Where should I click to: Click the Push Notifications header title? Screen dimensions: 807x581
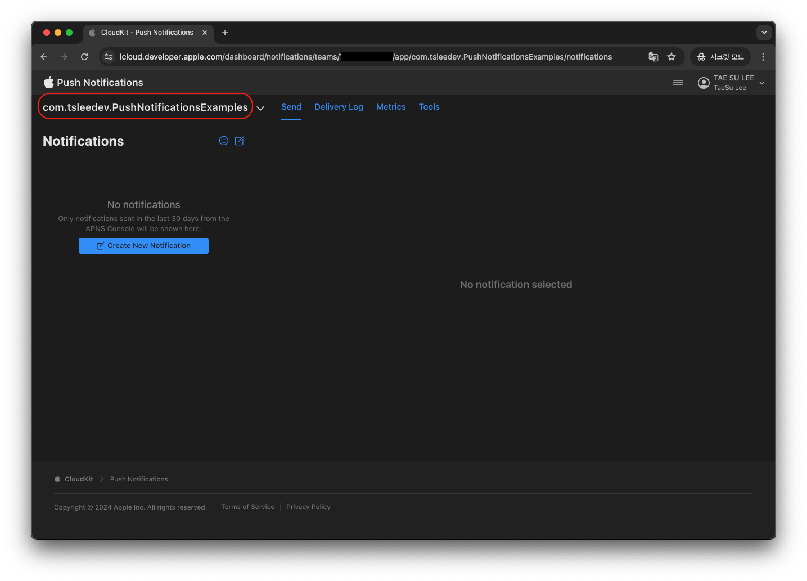pyautogui.click(x=100, y=83)
